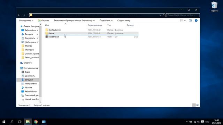Image resolution: width=223 pixels, height=125 pixels.
Task: Select the Read Me.txt file
Action: coord(53,37)
